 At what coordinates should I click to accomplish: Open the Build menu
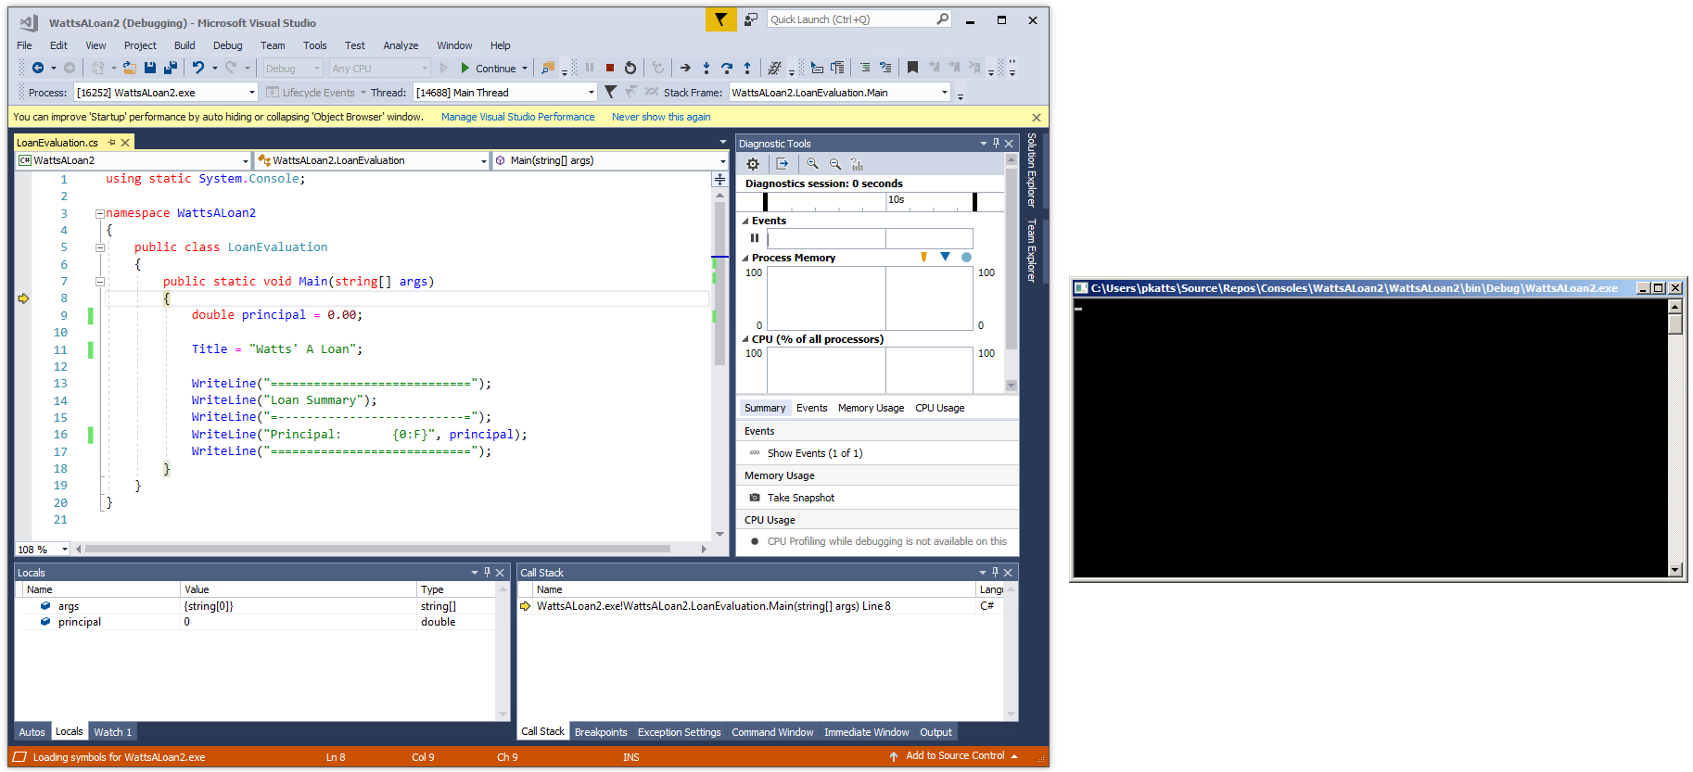185,45
